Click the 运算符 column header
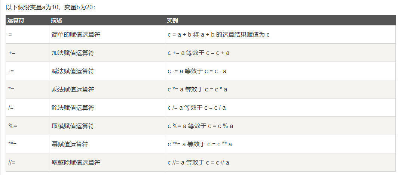This screenshot has width=398, height=175. coord(16,20)
